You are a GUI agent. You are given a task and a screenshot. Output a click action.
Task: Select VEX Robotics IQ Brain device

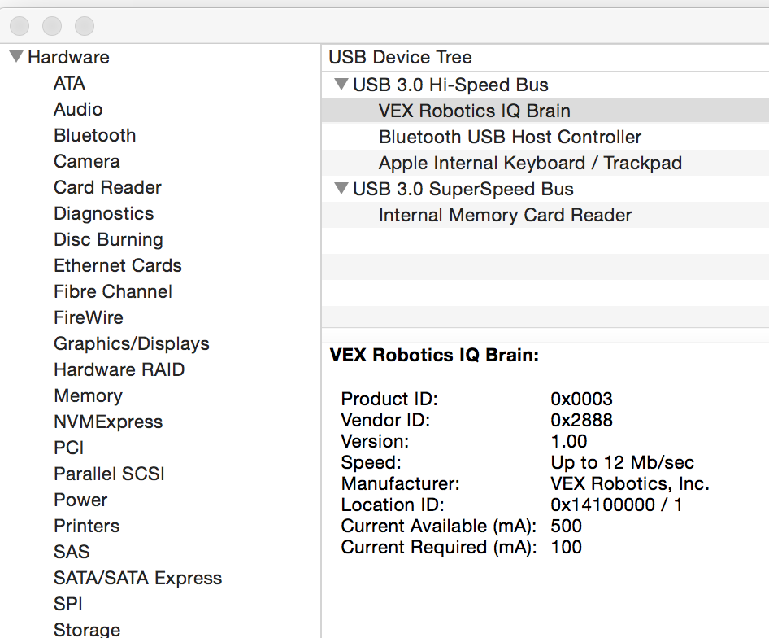pyautogui.click(x=545, y=111)
